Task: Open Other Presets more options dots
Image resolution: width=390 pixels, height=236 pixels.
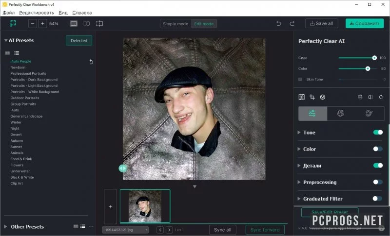Action: coord(91,226)
